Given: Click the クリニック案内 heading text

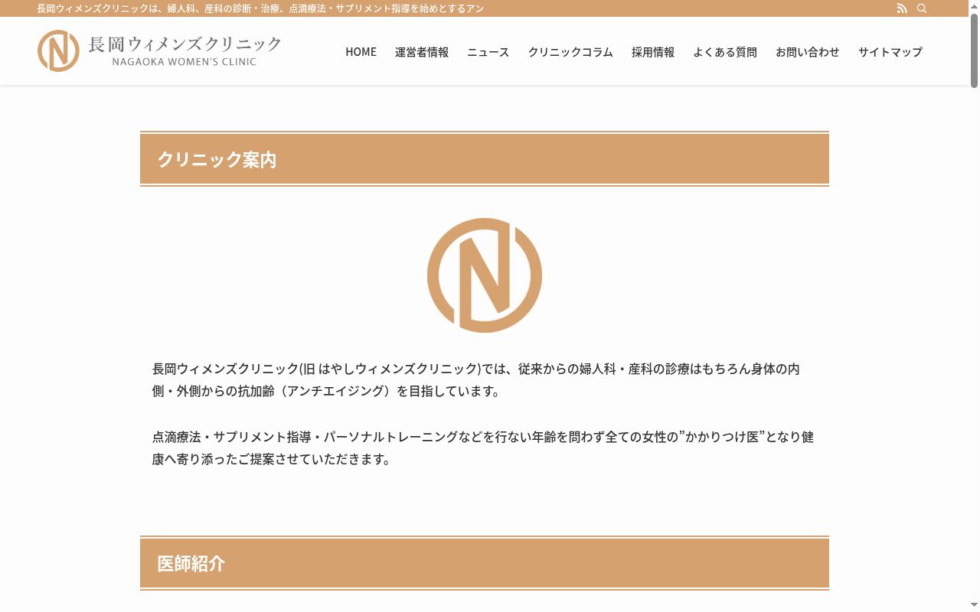Looking at the screenshot, I should point(217,159).
